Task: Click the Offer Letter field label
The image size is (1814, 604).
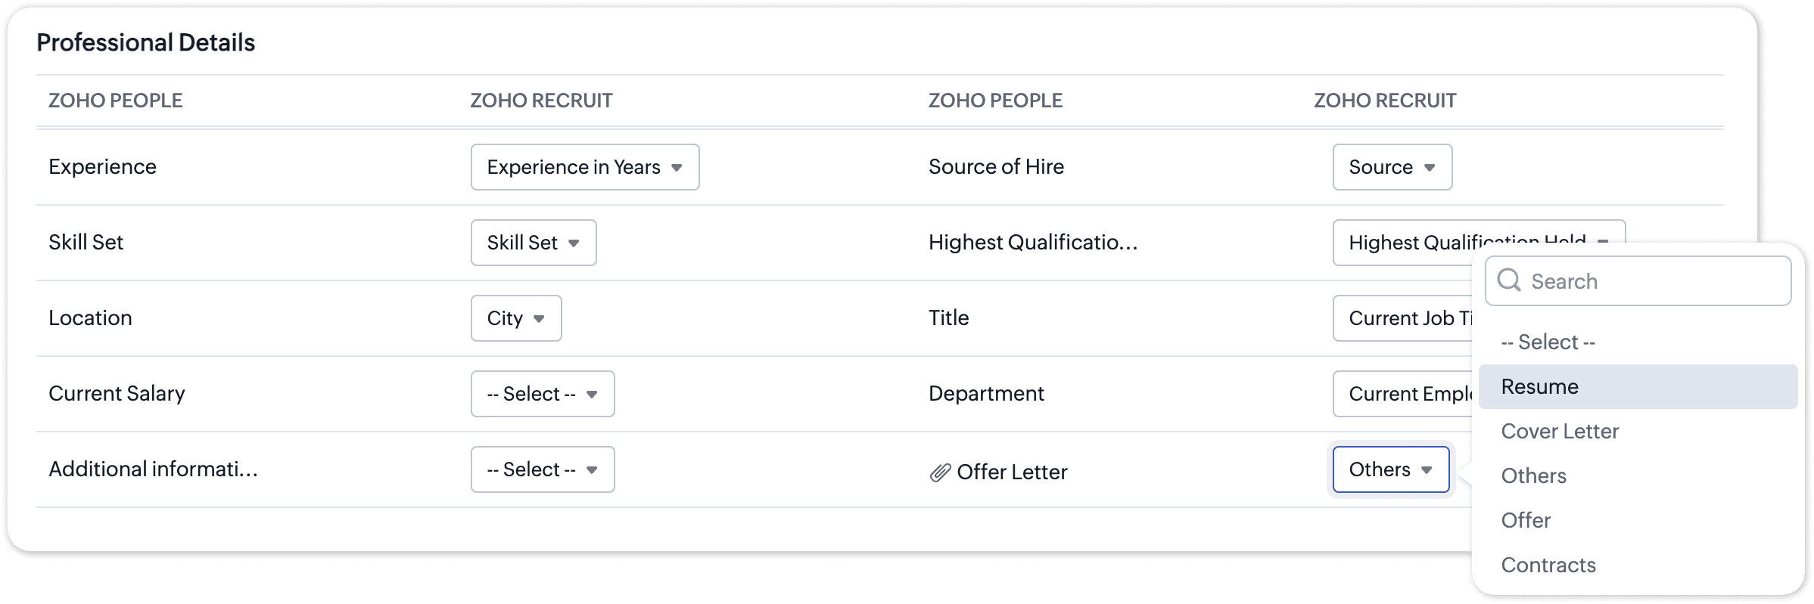Action: [x=1011, y=472]
